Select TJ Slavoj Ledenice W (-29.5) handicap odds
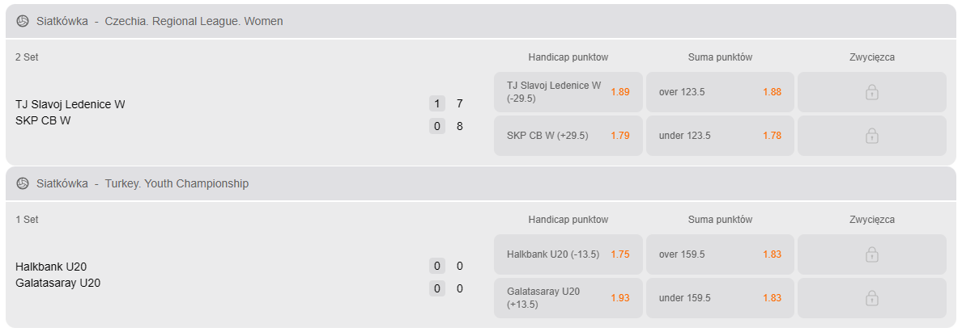 tap(568, 93)
